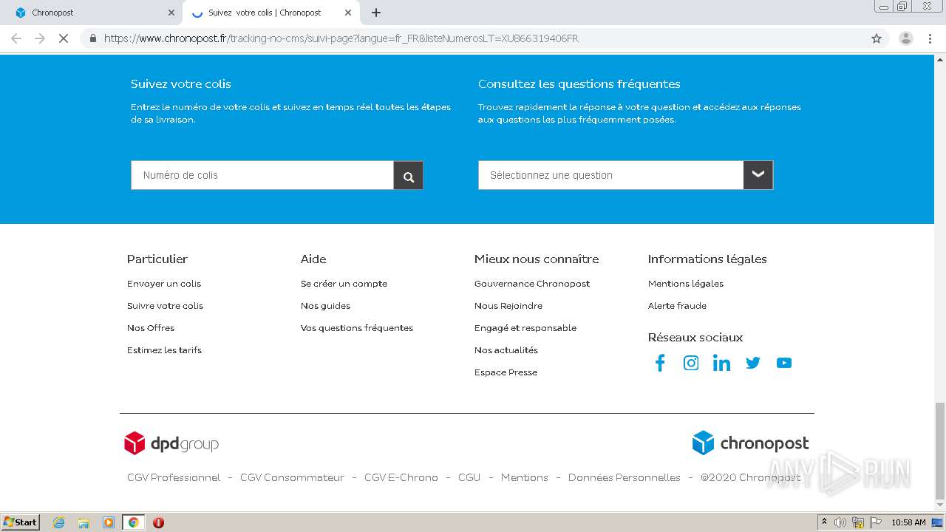The width and height of the screenshot is (946, 532).
Task: Close the Chronopost first tab
Action: [171, 13]
